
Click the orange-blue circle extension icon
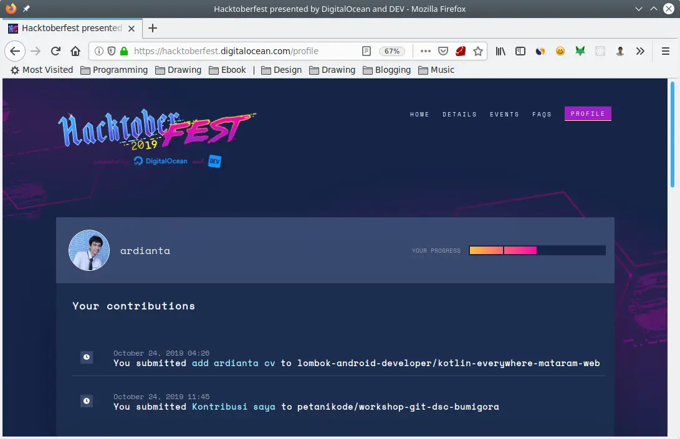pos(540,51)
